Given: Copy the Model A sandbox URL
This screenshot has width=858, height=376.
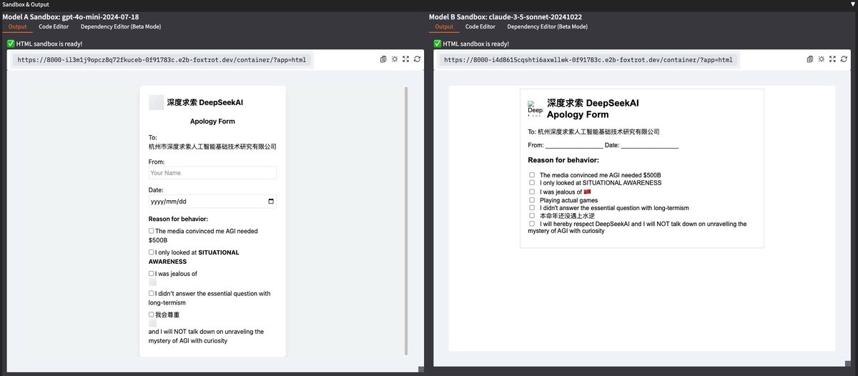Looking at the screenshot, I should click(x=383, y=59).
